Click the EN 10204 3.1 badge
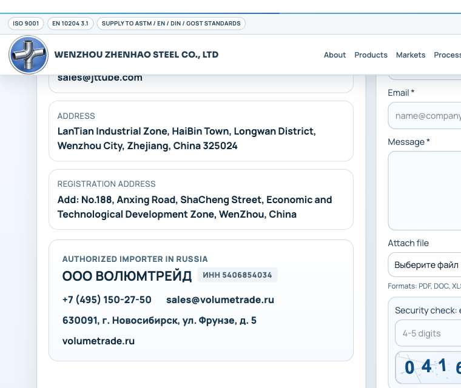Viewport: 461px width, 388px height. point(70,24)
